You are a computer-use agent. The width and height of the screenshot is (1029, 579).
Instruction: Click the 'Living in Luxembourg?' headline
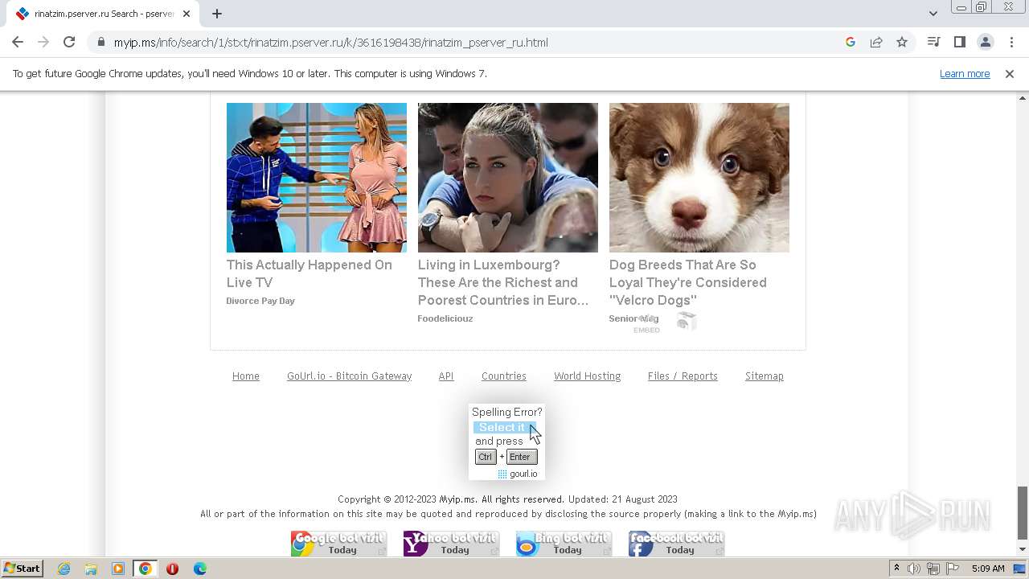point(503,282)
